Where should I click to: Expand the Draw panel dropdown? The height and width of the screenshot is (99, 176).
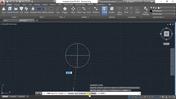click(x=62, y=17)
